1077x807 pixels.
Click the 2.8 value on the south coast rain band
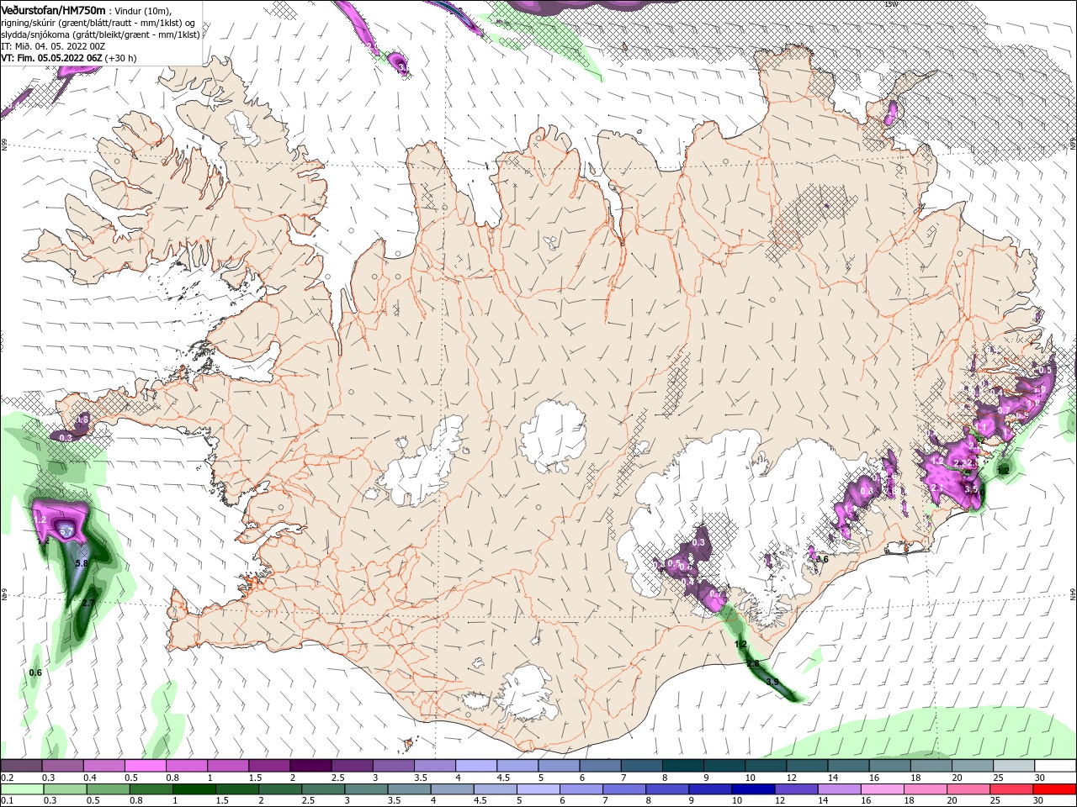tap(752, 663)
